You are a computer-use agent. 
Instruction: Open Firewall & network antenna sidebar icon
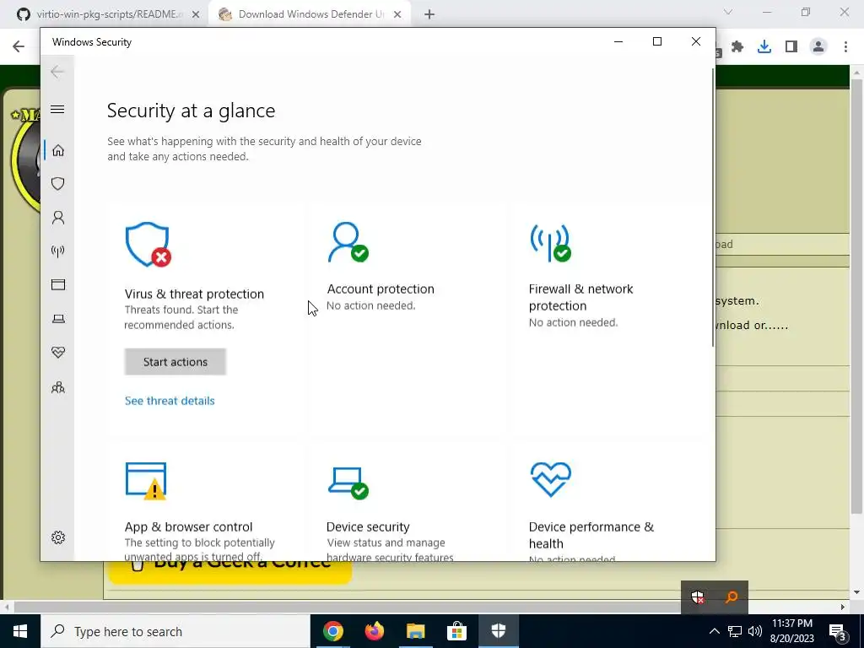58,251
